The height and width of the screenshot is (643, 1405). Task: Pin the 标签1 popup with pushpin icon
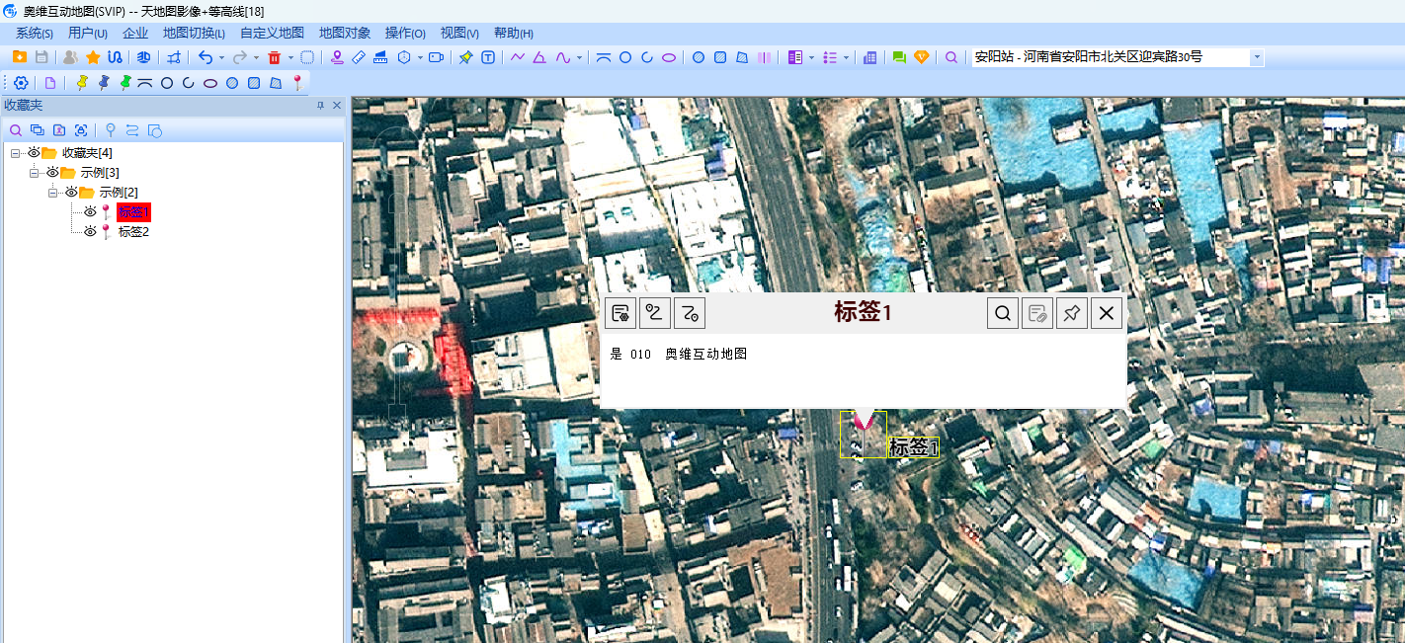click(x=1072, y=313)
